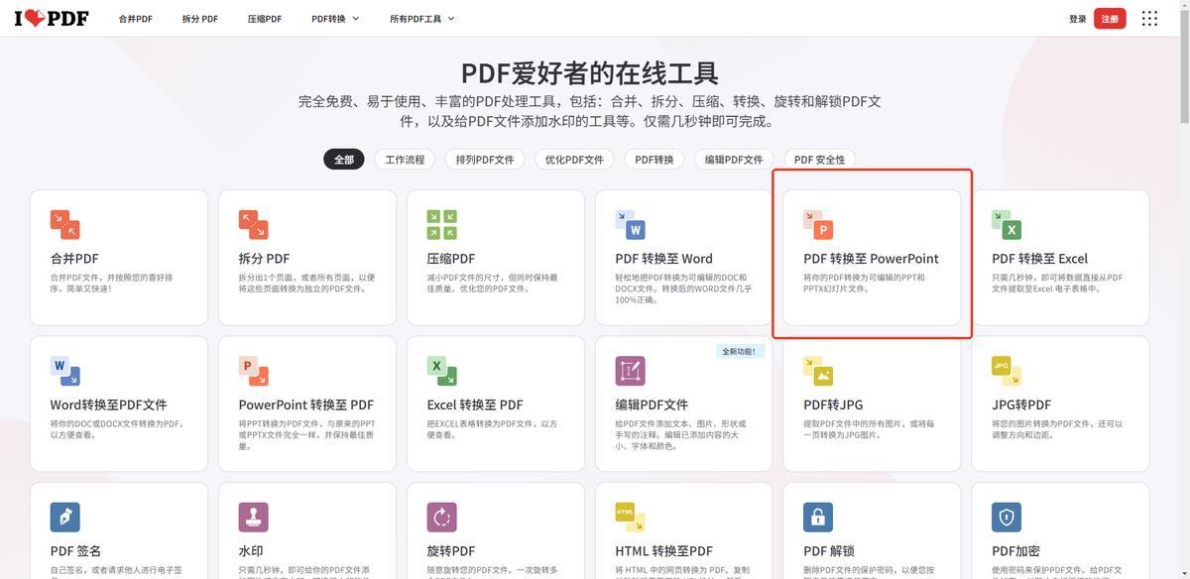Open the PDF 转换至 PowerPoint card title
Image resolution: width=1190 pixels, height=579 pixels.
tap(870, 259)
